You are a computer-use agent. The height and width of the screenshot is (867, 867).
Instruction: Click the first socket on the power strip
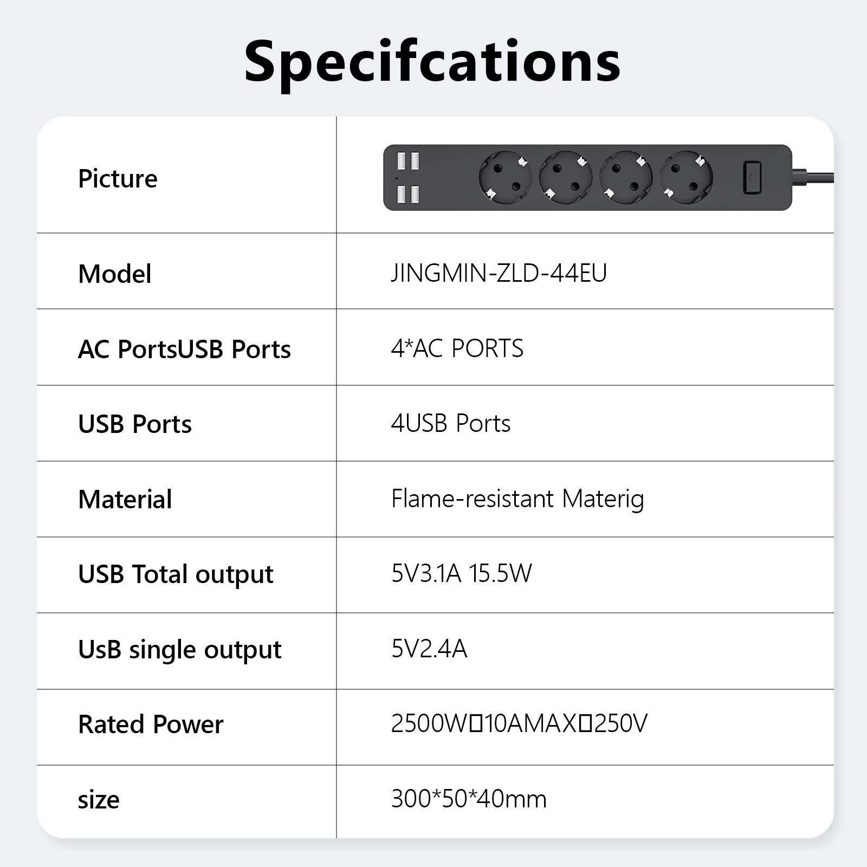(x=505, y=177)
